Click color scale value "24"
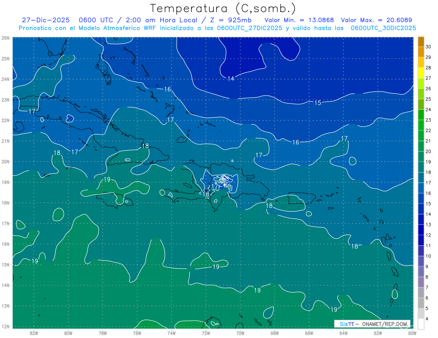 click(x=428, y=109)
